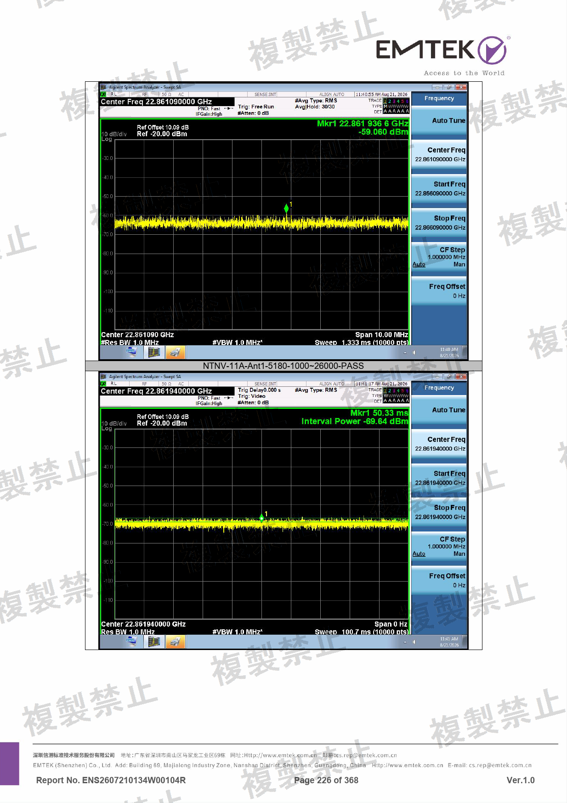Click the EMTEK logo at page top
Image resolution: width=567 pixels, height=803 pixels.
(x=443, y=51)
